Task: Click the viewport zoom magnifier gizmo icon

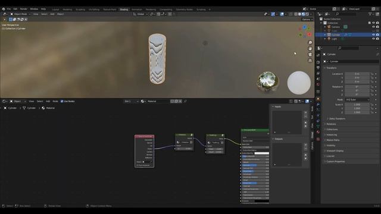Action: (310, 43)
